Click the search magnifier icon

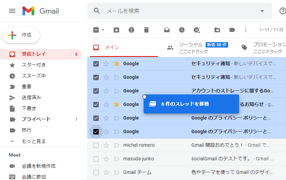pyautogui.click(x=97, y=11)
